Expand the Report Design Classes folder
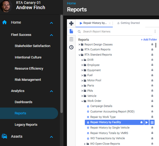 tap(79, 44)
